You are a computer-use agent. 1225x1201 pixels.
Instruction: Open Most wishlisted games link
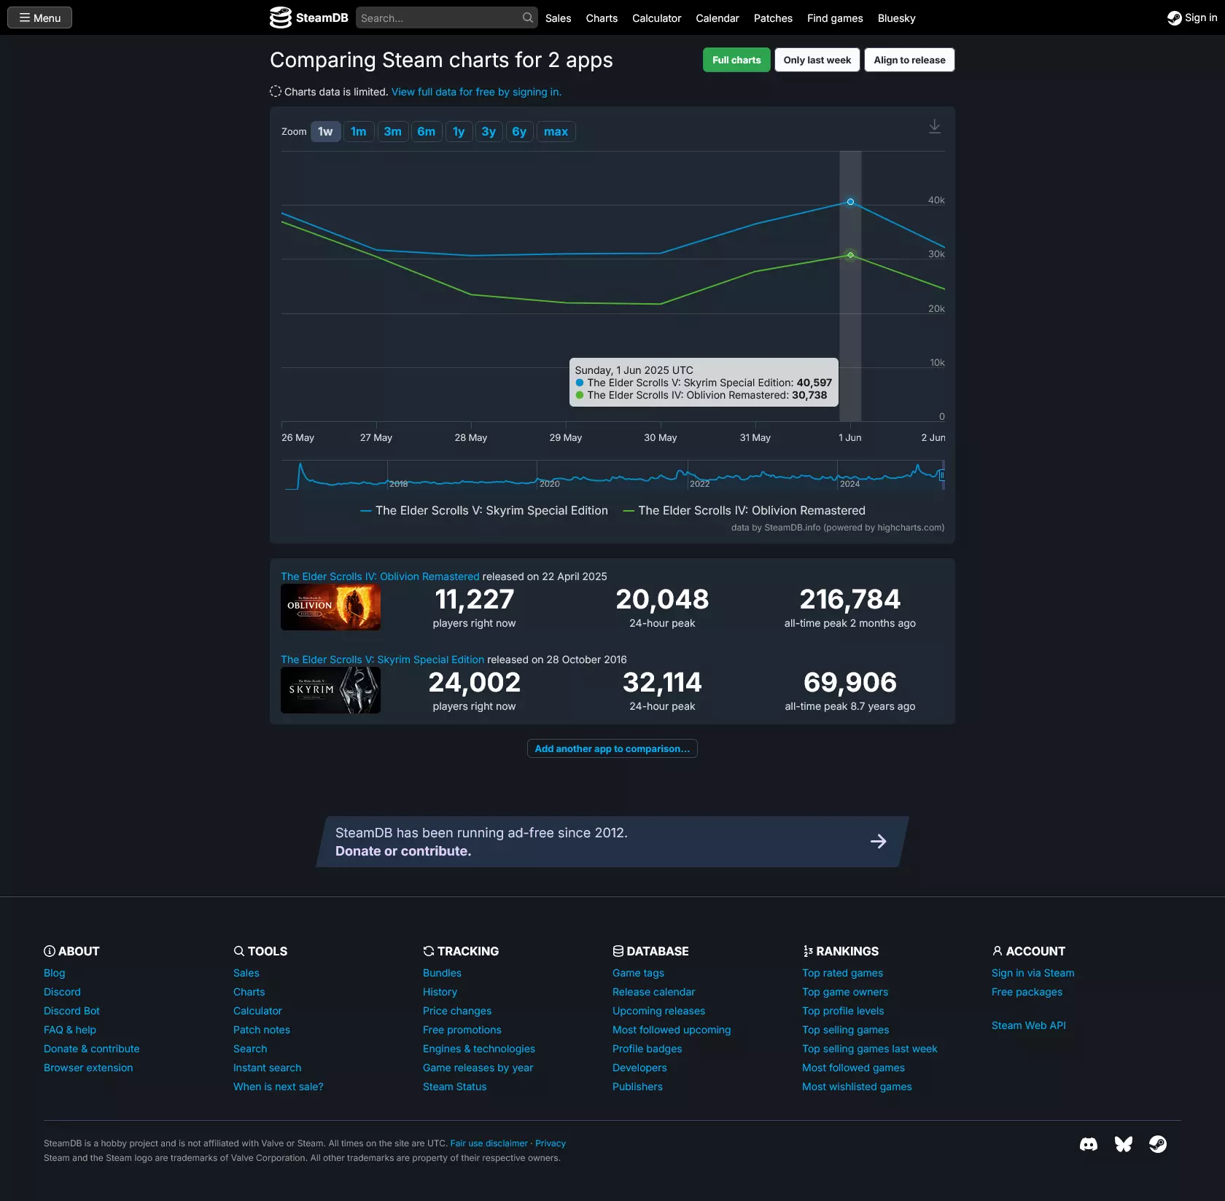click(x=857, y=1087)
